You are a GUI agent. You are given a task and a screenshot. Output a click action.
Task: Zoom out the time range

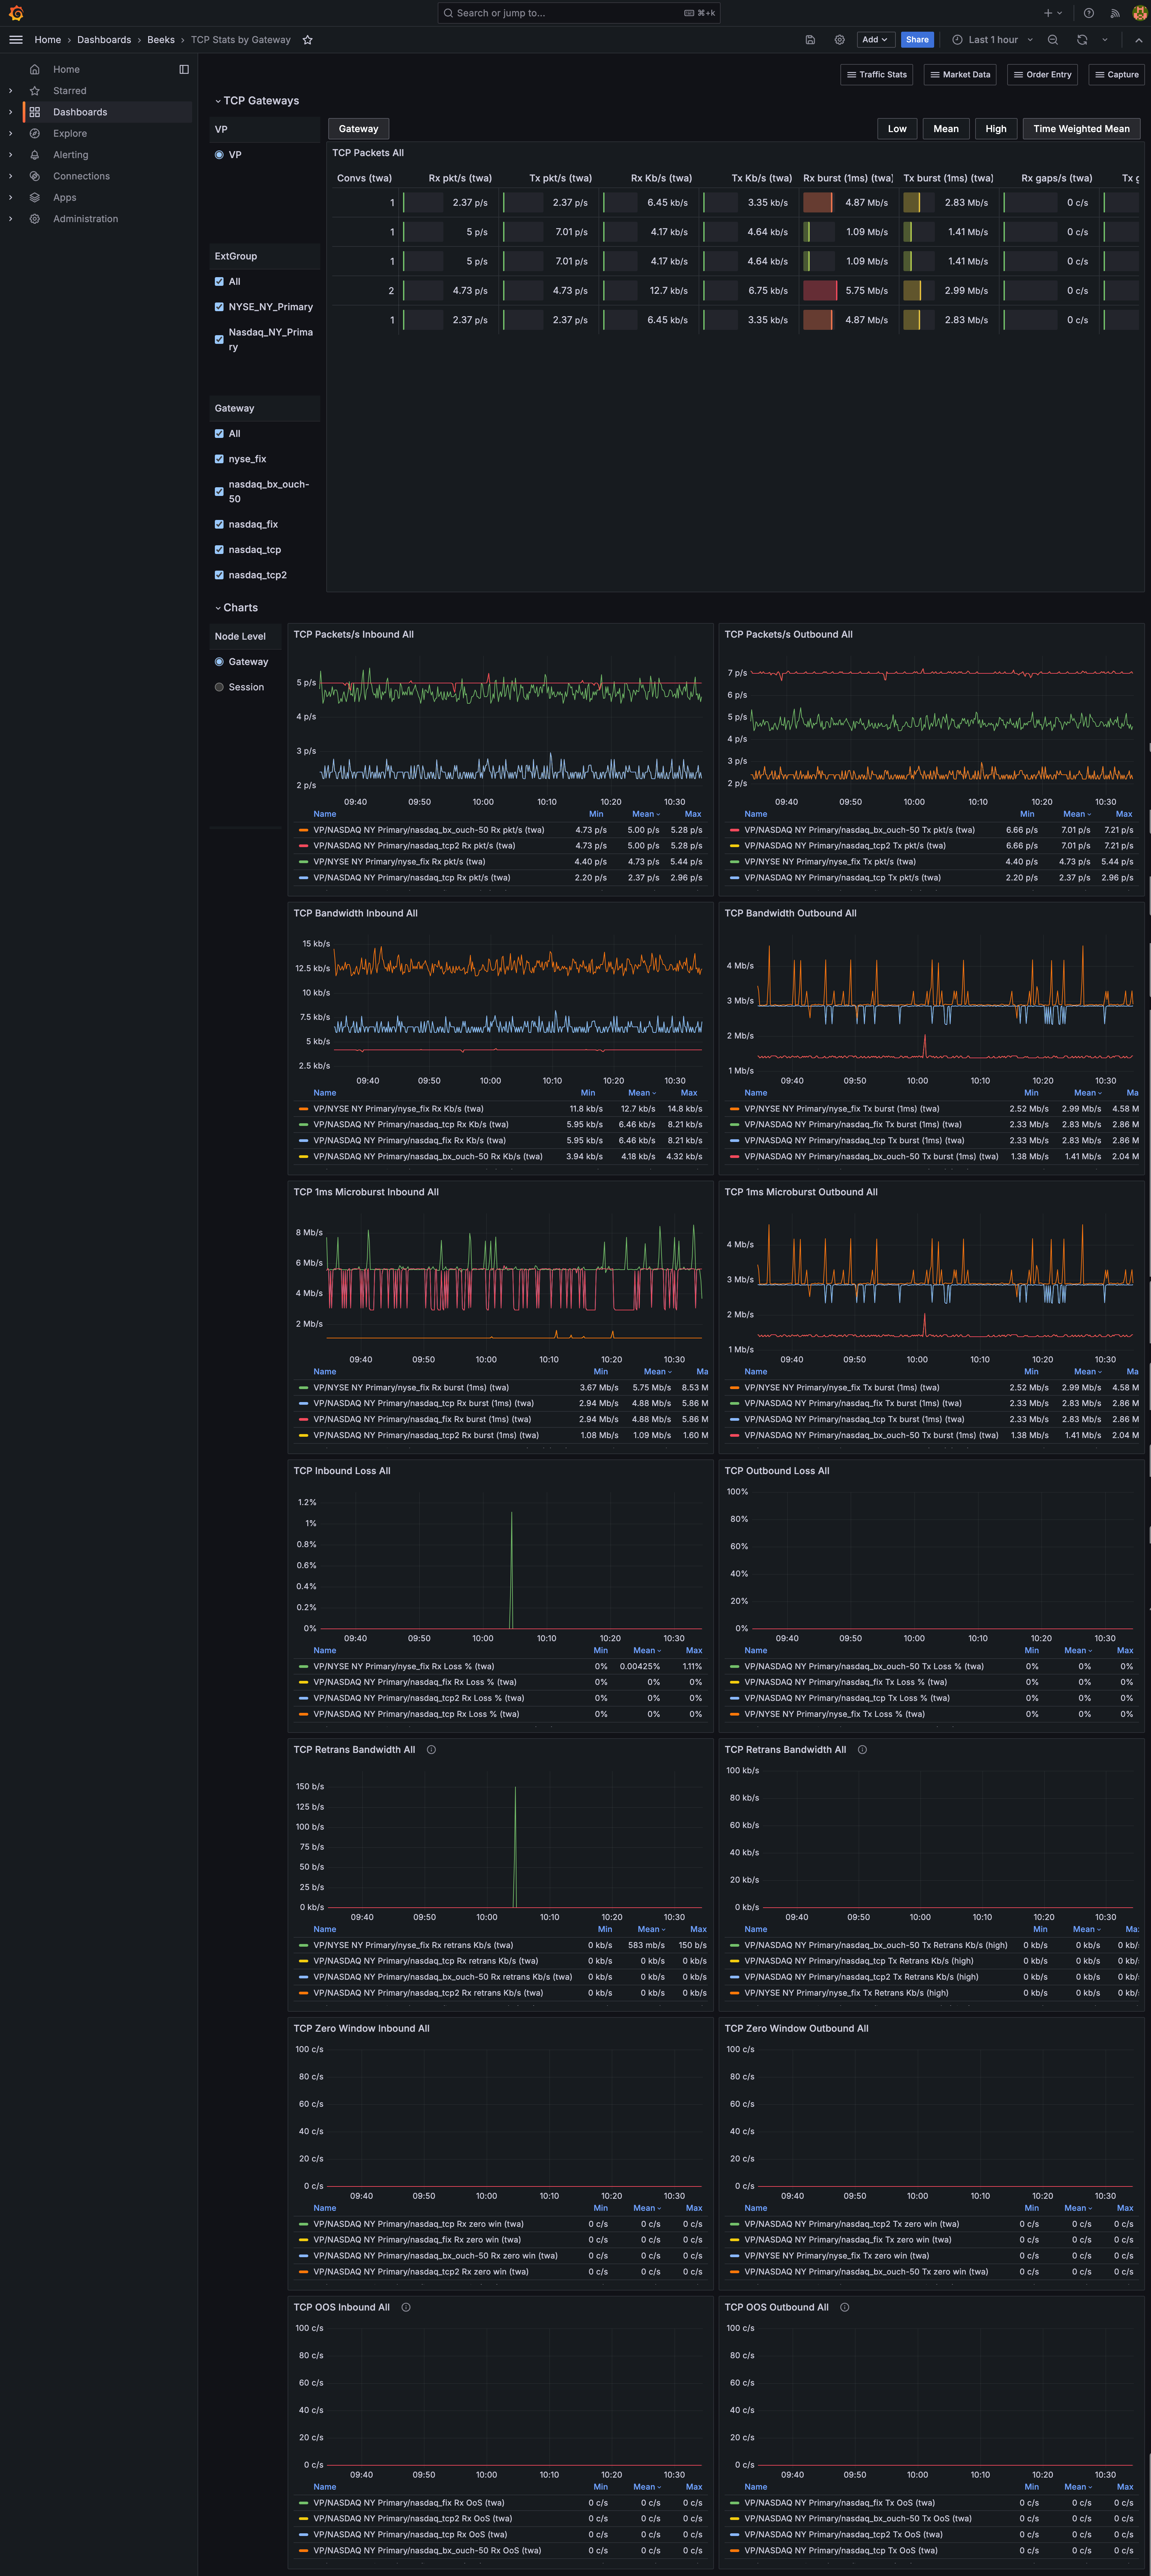pos(1053,40)
